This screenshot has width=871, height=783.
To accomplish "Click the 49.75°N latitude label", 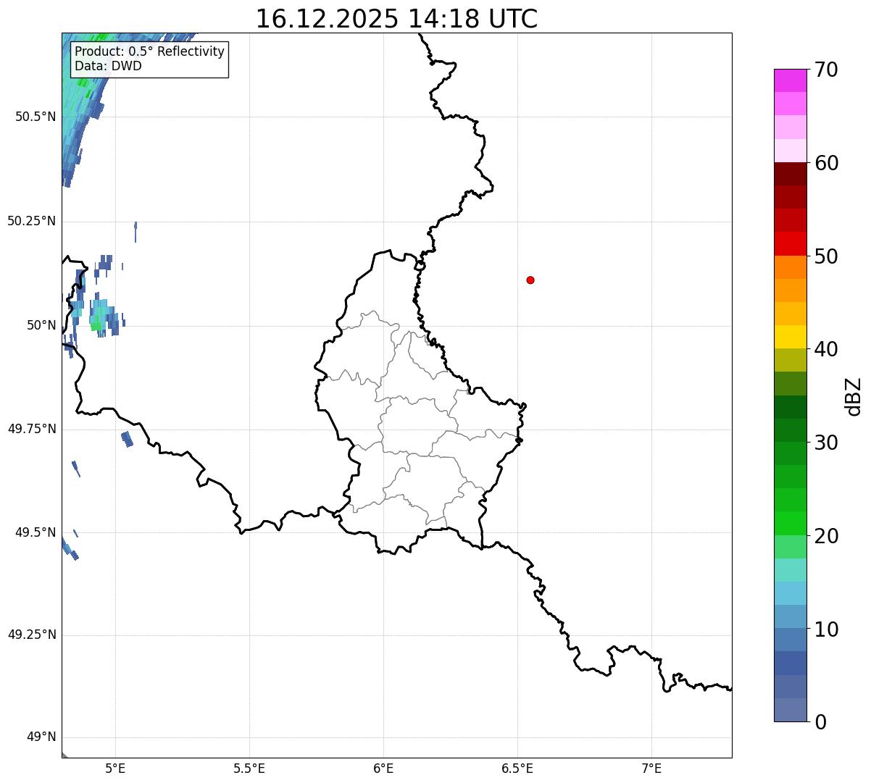I will [x=32, y=429].
